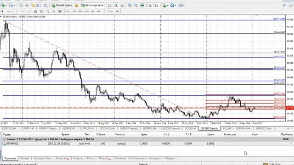Switch timeframe to H4
The image size is (294, 165).
click(99, 11)
